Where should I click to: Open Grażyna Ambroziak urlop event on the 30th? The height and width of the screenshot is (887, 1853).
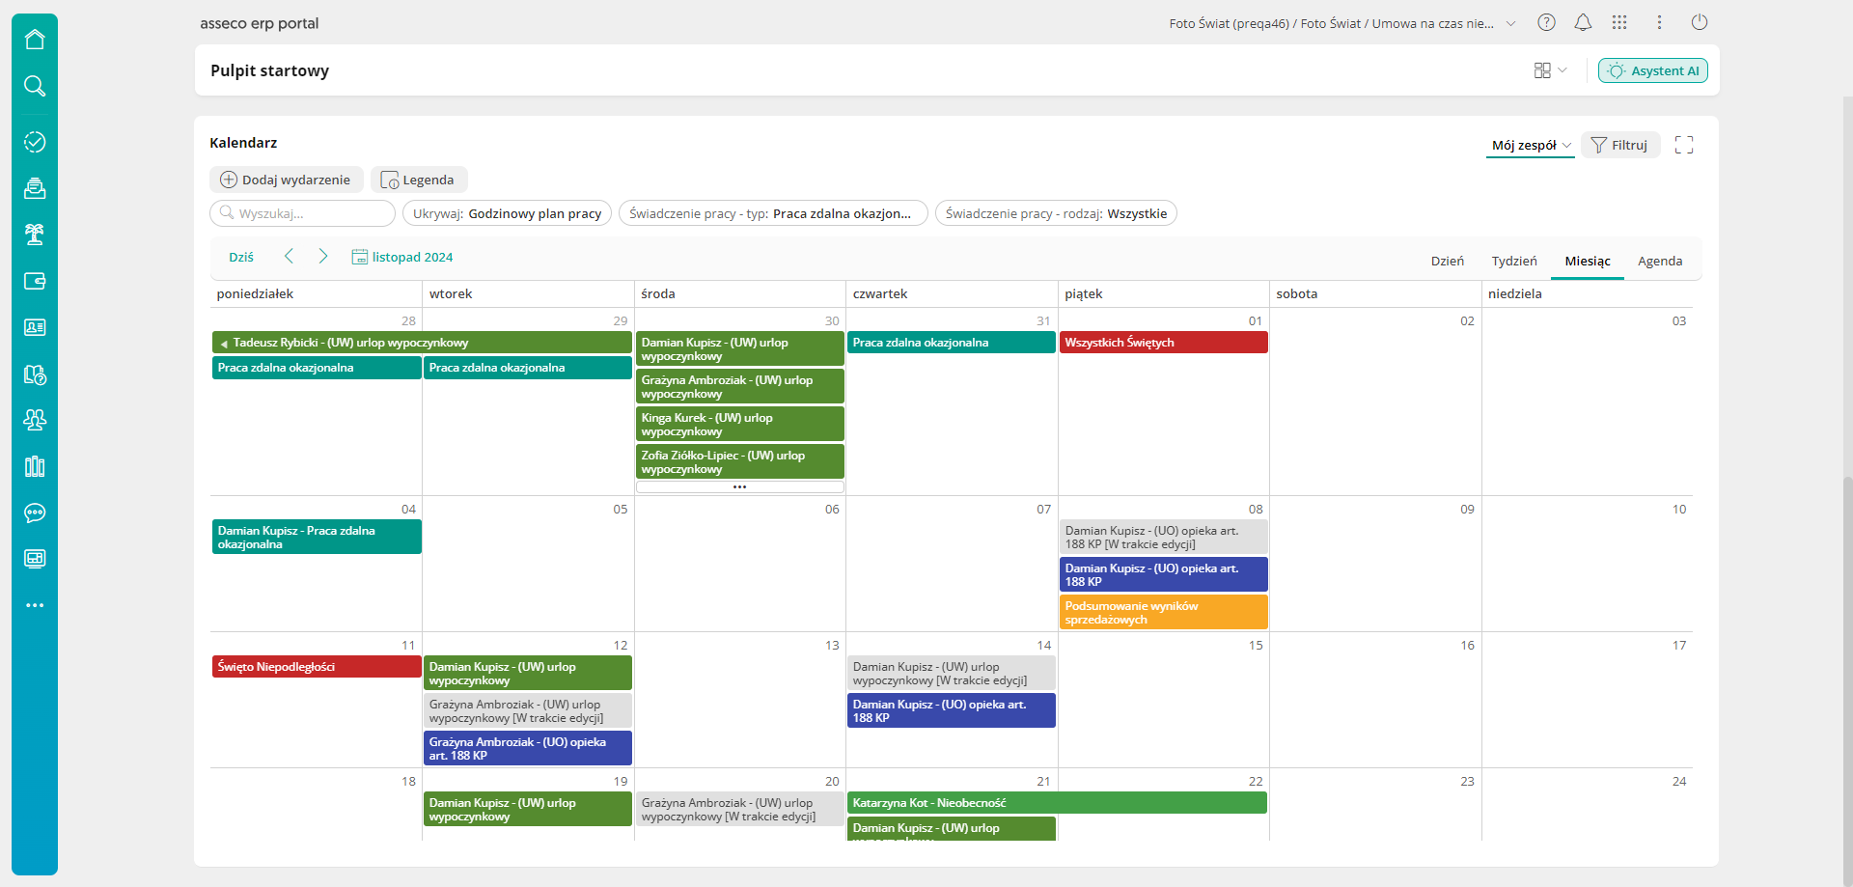click(x=740, y=387)
